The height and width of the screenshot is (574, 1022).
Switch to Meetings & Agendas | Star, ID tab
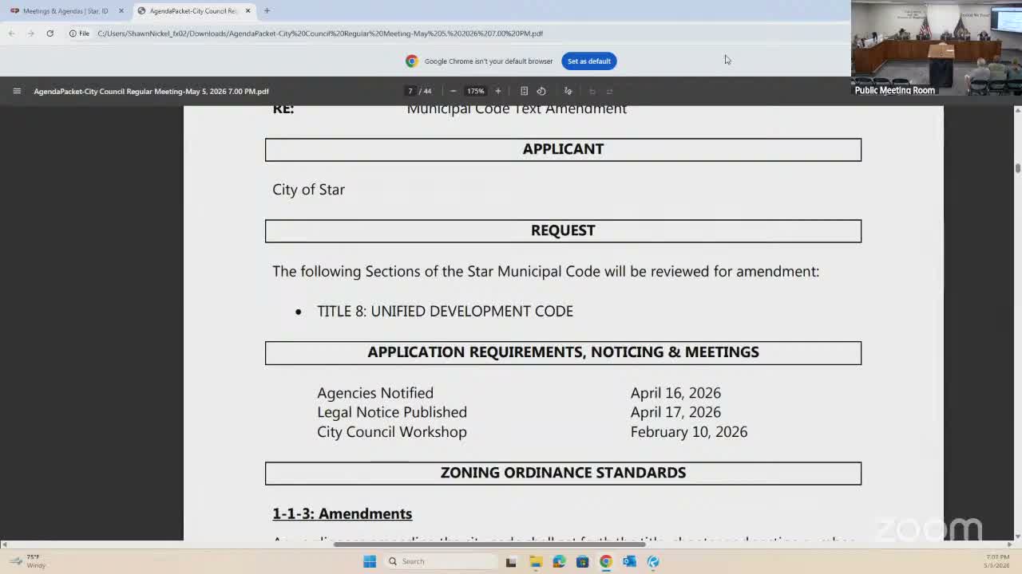click(65, 10)
